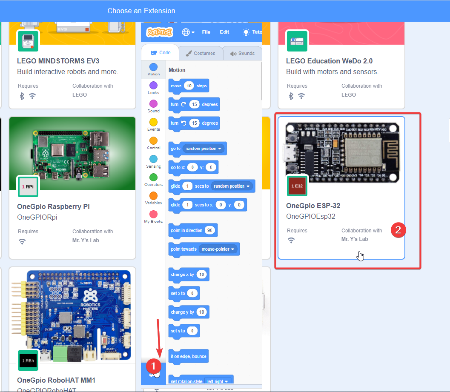Select the Sensing block category
450x392 pixels.
[154, 162]
